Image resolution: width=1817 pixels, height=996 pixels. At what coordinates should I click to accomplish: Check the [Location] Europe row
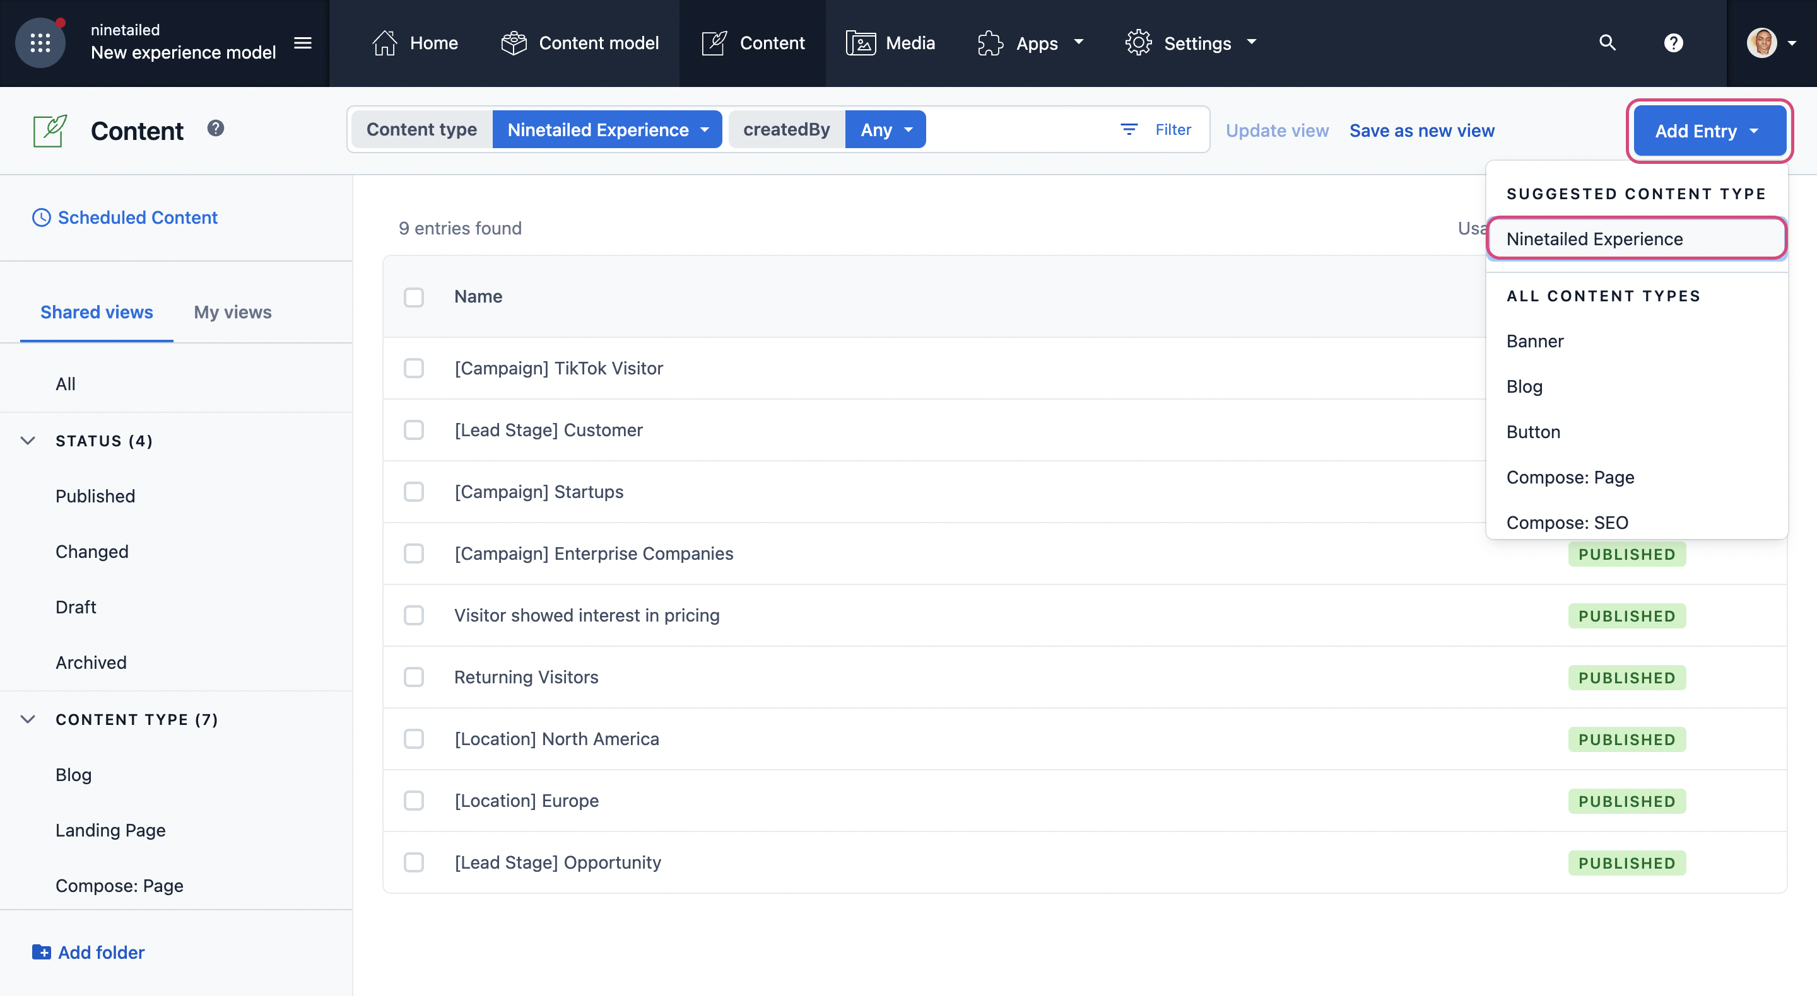[x=414, y=801]
